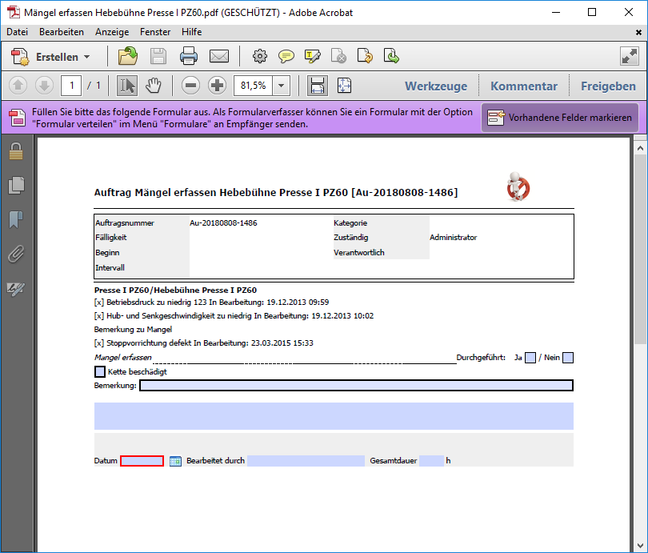Zoom out with the minus button
This screenshot has height=553, width=648.
pos(190,86)
